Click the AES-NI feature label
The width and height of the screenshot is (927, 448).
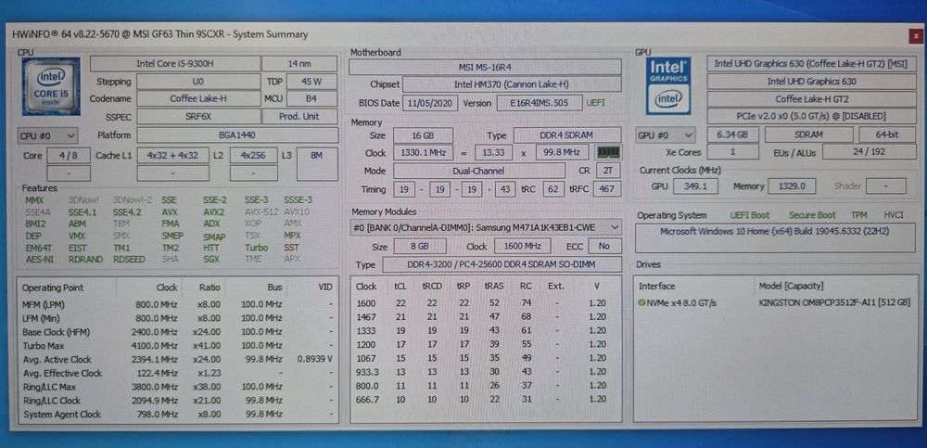coord(39,259)
